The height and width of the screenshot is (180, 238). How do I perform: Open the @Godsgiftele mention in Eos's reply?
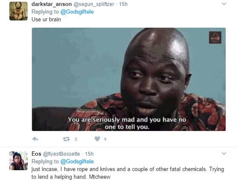77,162
